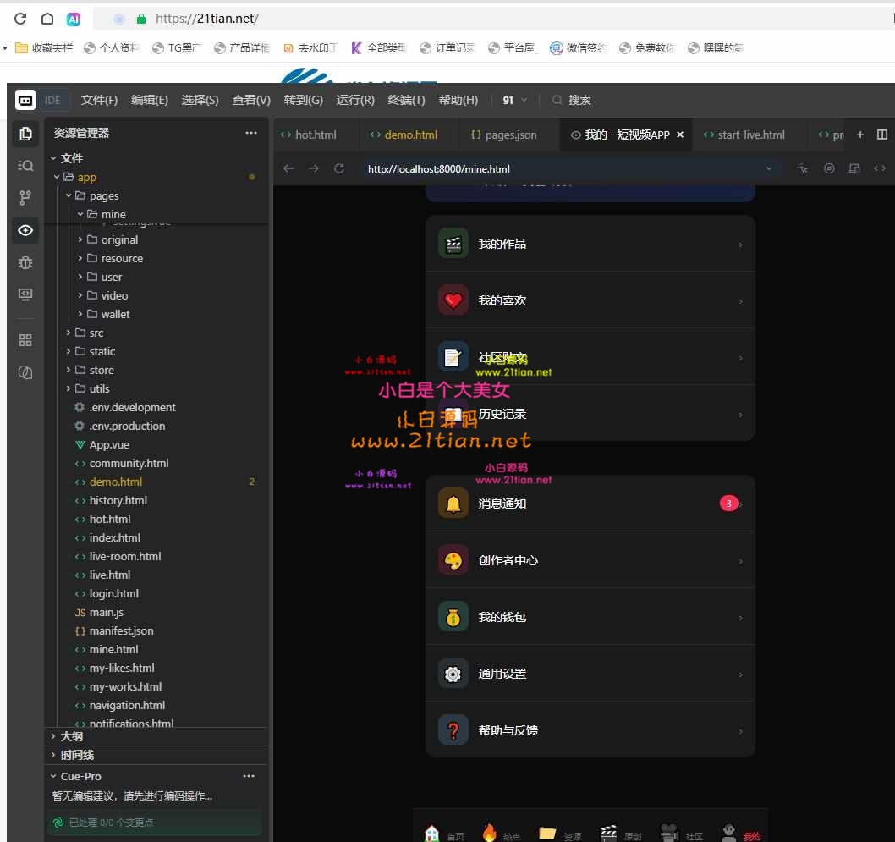Image resolution: width=895 pixels, height=842 pixels.
Task: Open App.vue in file tree
Action: [109, 444]
